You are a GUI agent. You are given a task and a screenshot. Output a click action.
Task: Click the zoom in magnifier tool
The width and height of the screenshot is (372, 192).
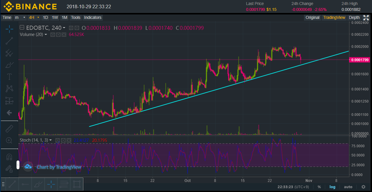[x=9, y=141]
